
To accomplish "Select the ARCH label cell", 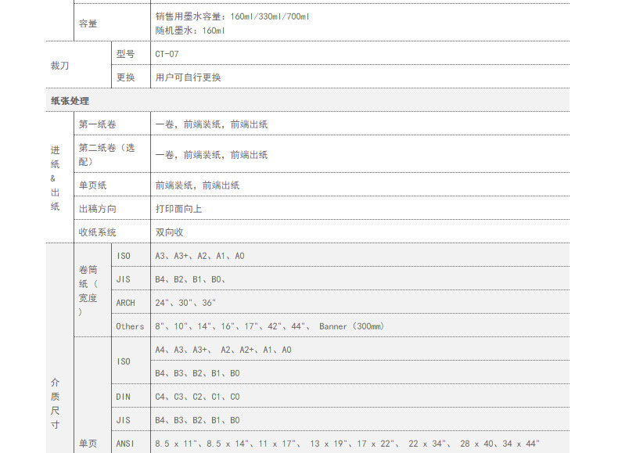I will pyautogui.click(x=125, y=303).
